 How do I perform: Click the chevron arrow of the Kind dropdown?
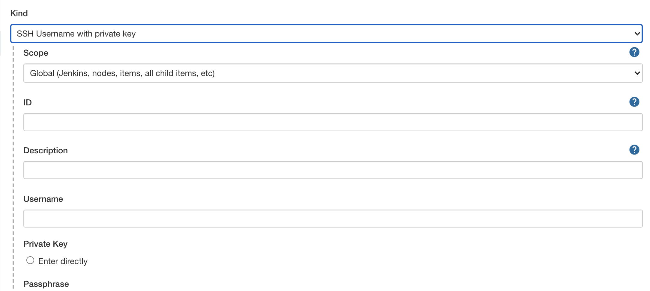[x=637, y=34]
